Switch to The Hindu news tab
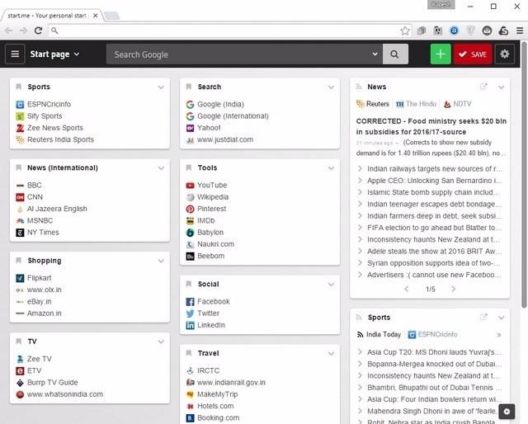 click(416, 104)
